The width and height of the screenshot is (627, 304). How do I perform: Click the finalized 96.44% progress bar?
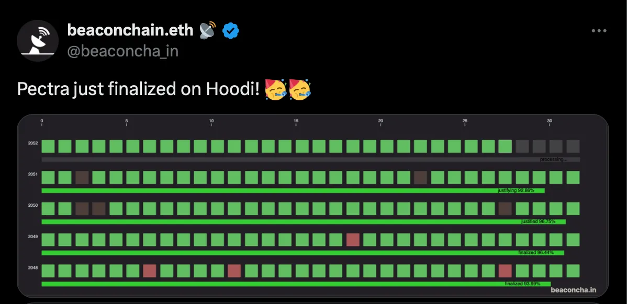click(303, 253)
